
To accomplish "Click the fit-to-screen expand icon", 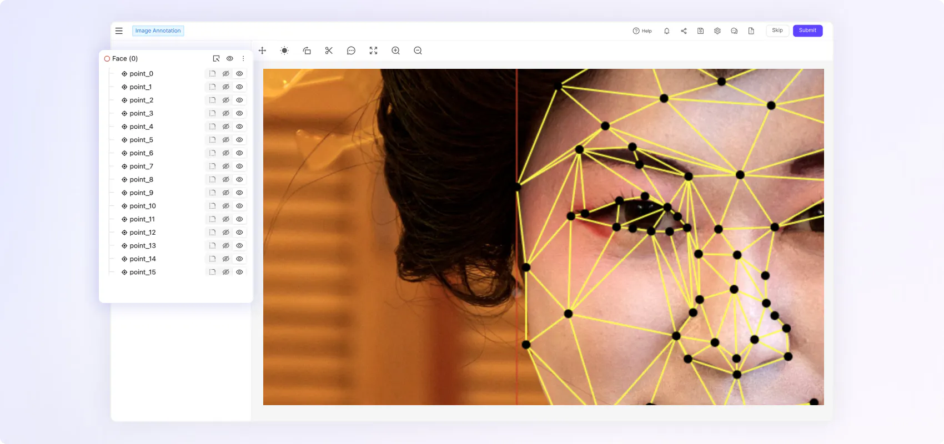I will click(x=373, y=51).
